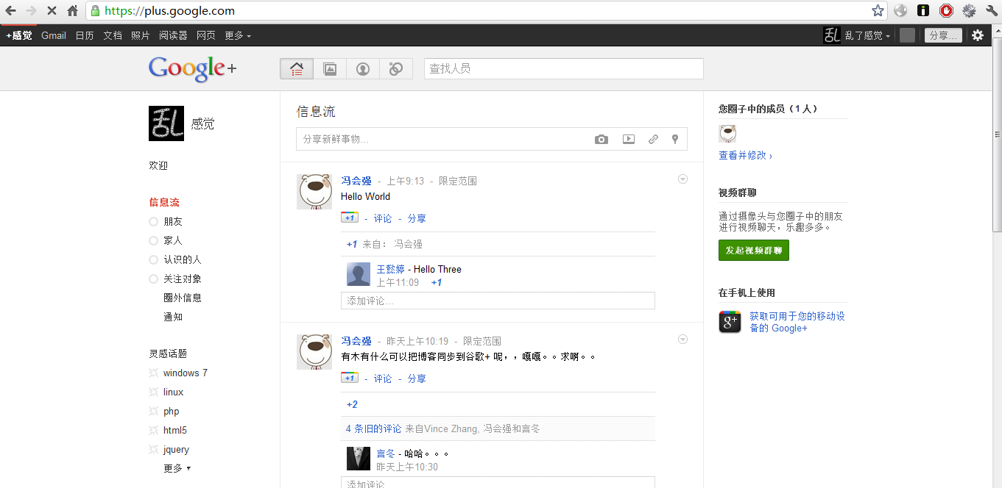Open options arrow on the Hello World post

click(682, 179)
